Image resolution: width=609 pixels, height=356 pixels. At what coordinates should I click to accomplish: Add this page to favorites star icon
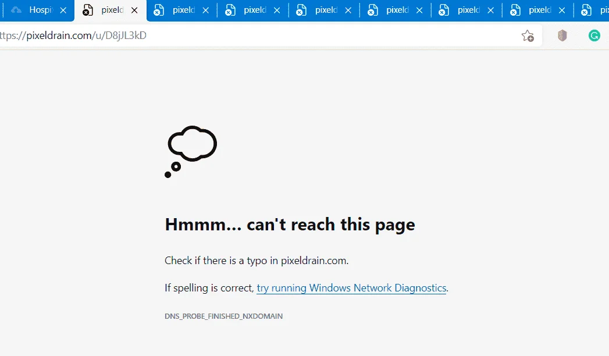pyautogui.click(x=528, y=35)
